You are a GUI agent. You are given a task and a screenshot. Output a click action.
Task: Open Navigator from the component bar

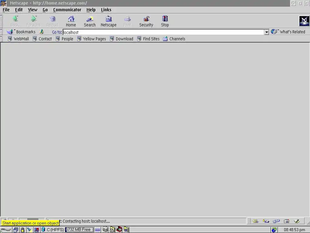[x=256, y=221]
